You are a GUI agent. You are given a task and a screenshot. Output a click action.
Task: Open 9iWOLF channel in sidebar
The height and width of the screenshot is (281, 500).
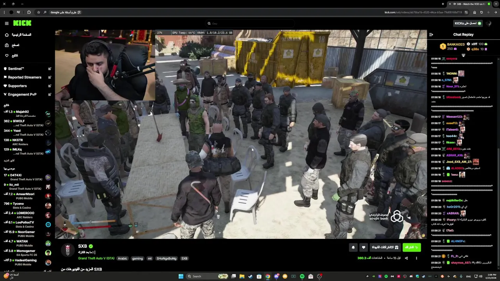point(27,123)
